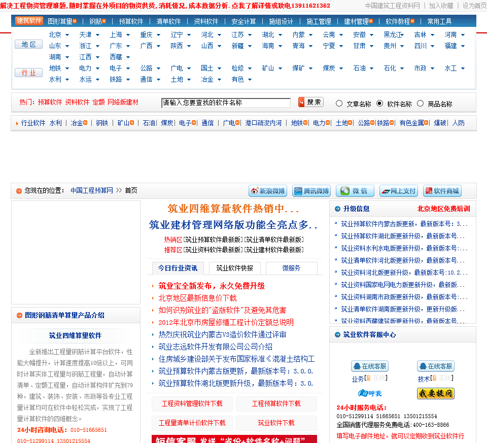Click the blue arrow icon beside 升级信息

click(338, 209)
